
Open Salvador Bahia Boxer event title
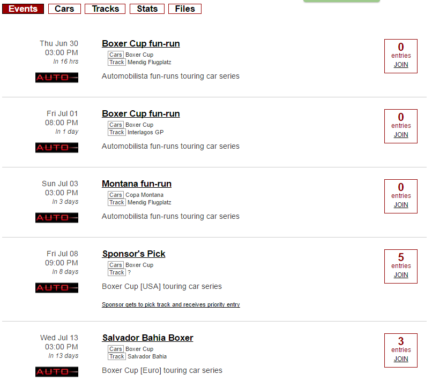[148, 338]
